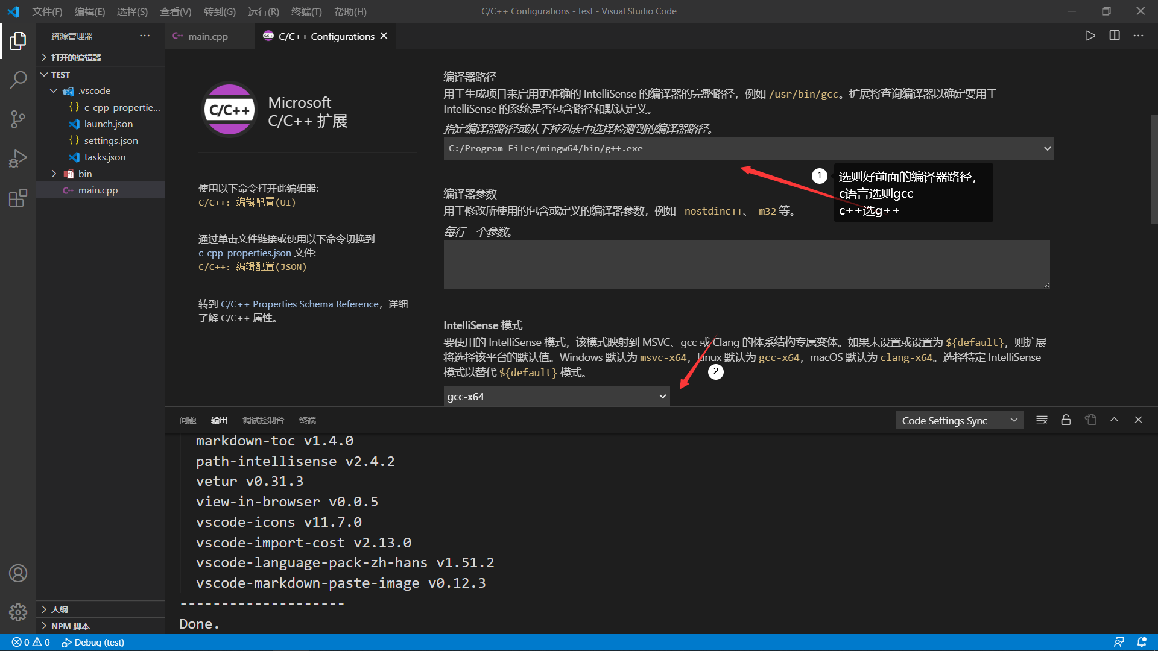Open the 终端(T) menu
This screenshot has height=651, width=1158.
(x=306, y=11)
